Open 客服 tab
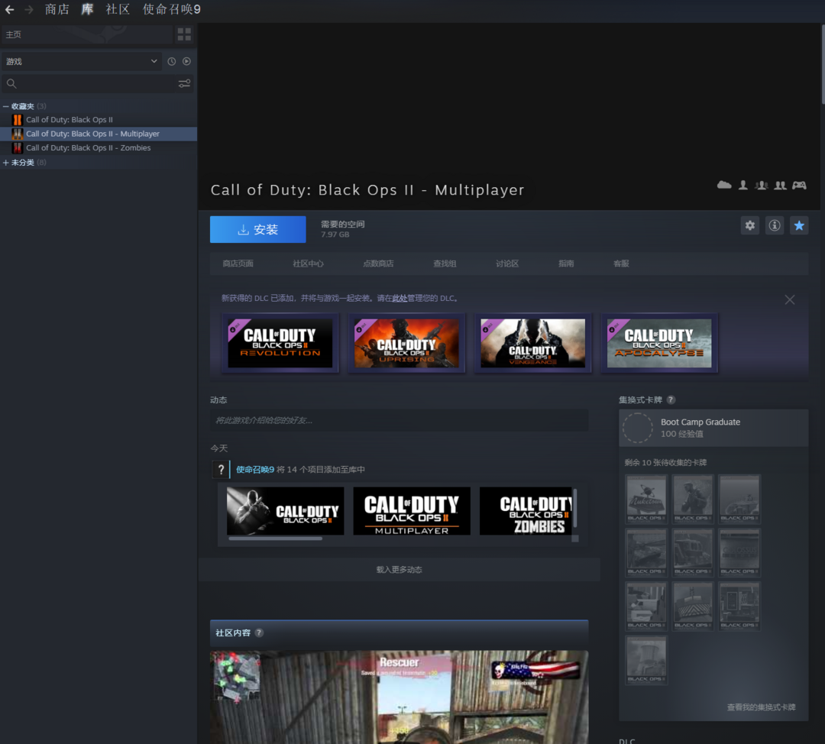This screenshot has height=744, width=825. 621,264
